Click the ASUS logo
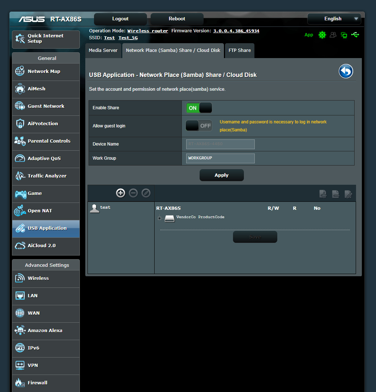 (32, 19)
